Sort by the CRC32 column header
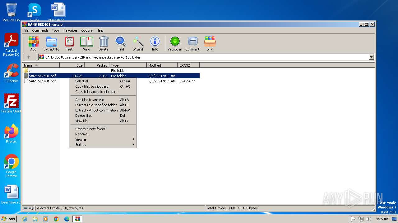398x223 pixels. coord(188,65)
